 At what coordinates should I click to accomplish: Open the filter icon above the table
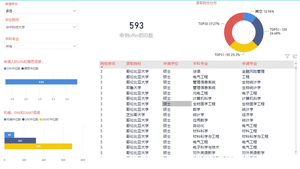coord(287,56)
